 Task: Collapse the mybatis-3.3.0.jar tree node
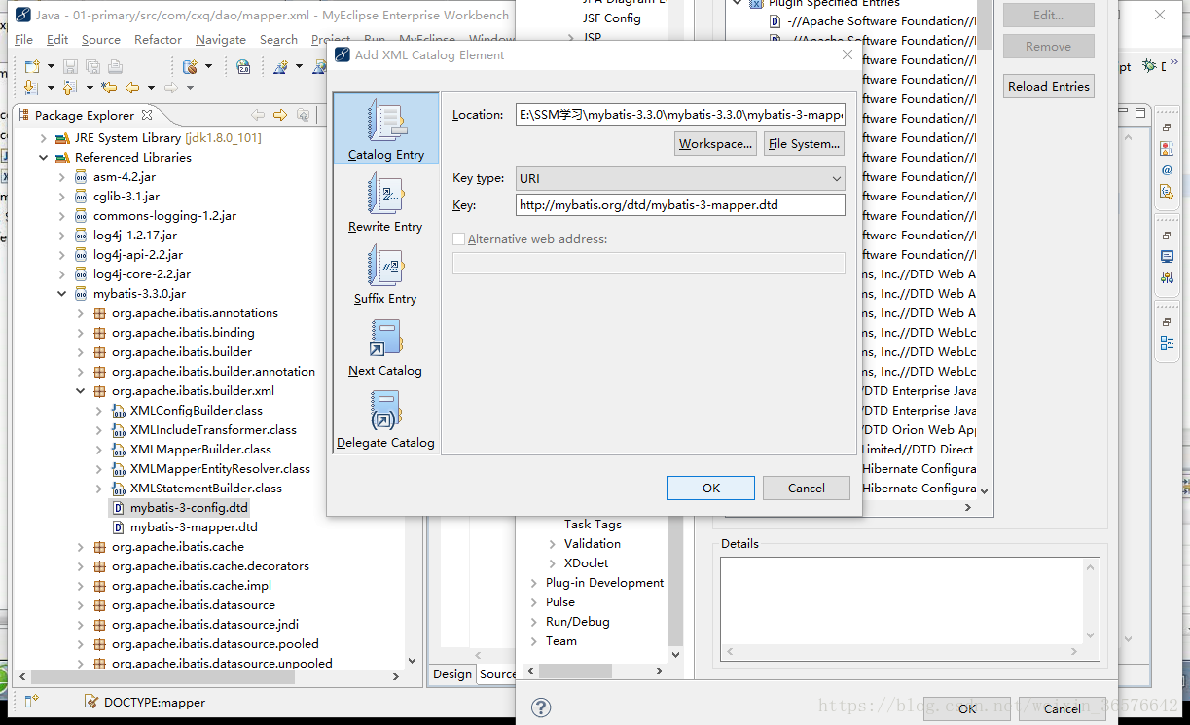(62, 294)
